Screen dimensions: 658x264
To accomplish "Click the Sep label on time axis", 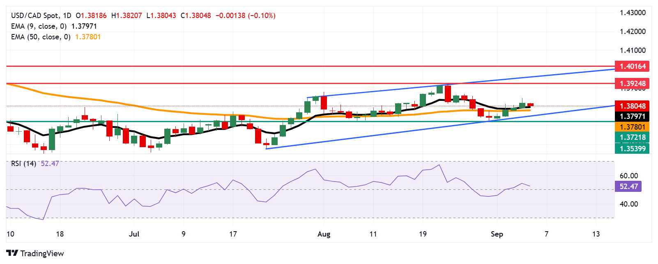I will tap(497, 234).
